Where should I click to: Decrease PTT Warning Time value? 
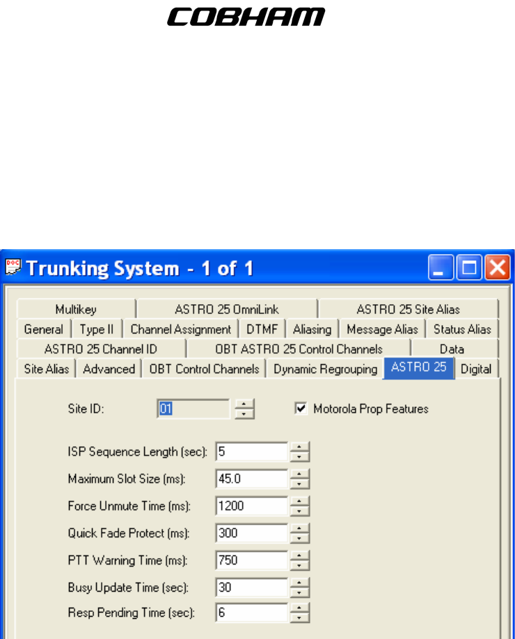299,566
